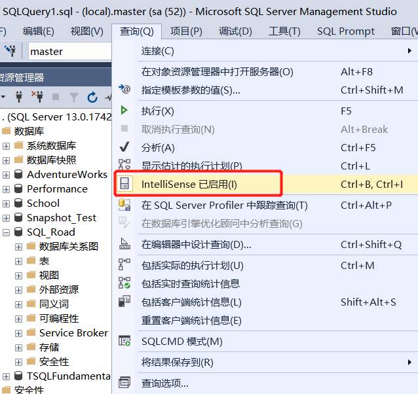Click the refresh icon in Object Explorer toolbar

pos(92,98)
